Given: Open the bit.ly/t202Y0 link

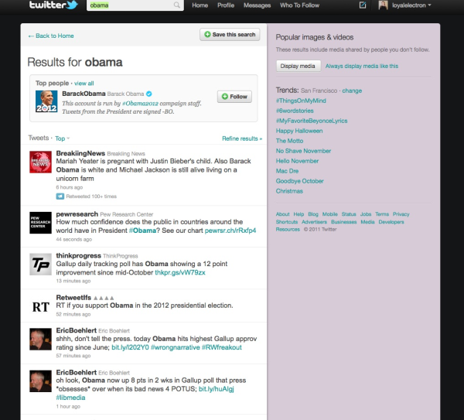Looking at the screenshot, I should [x=130, y=347].
